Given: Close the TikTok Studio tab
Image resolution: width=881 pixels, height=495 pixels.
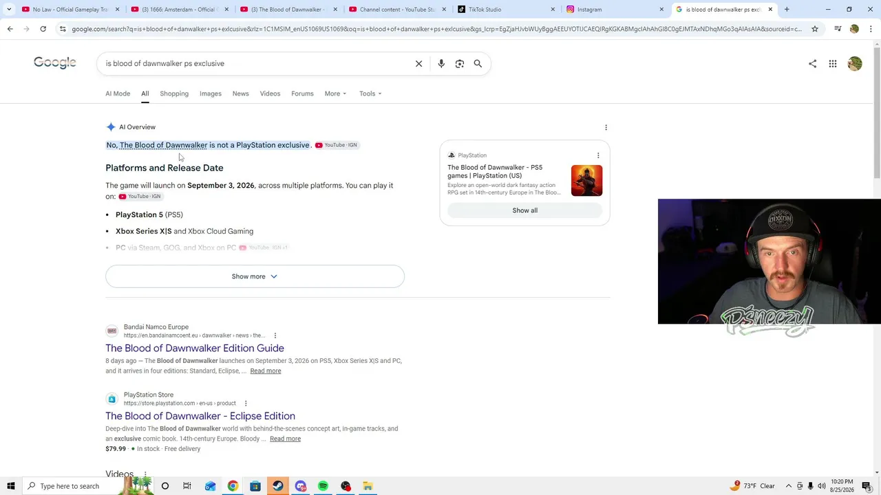Looking at the screenshot, I should (x=553, y=10).
